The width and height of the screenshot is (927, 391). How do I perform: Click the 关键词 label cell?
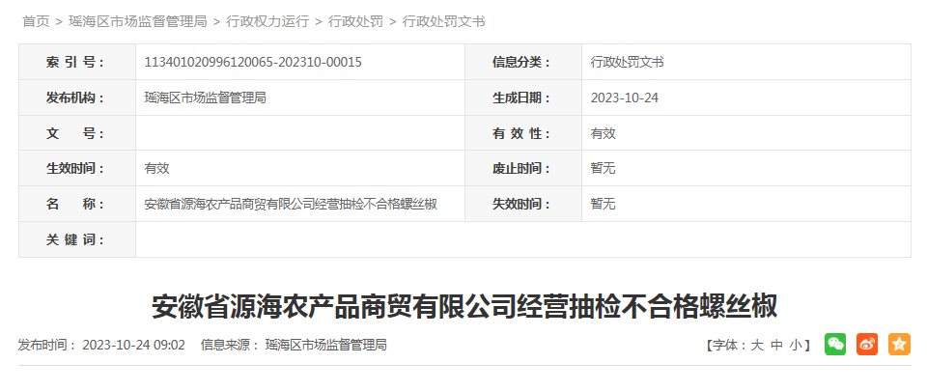77,239
